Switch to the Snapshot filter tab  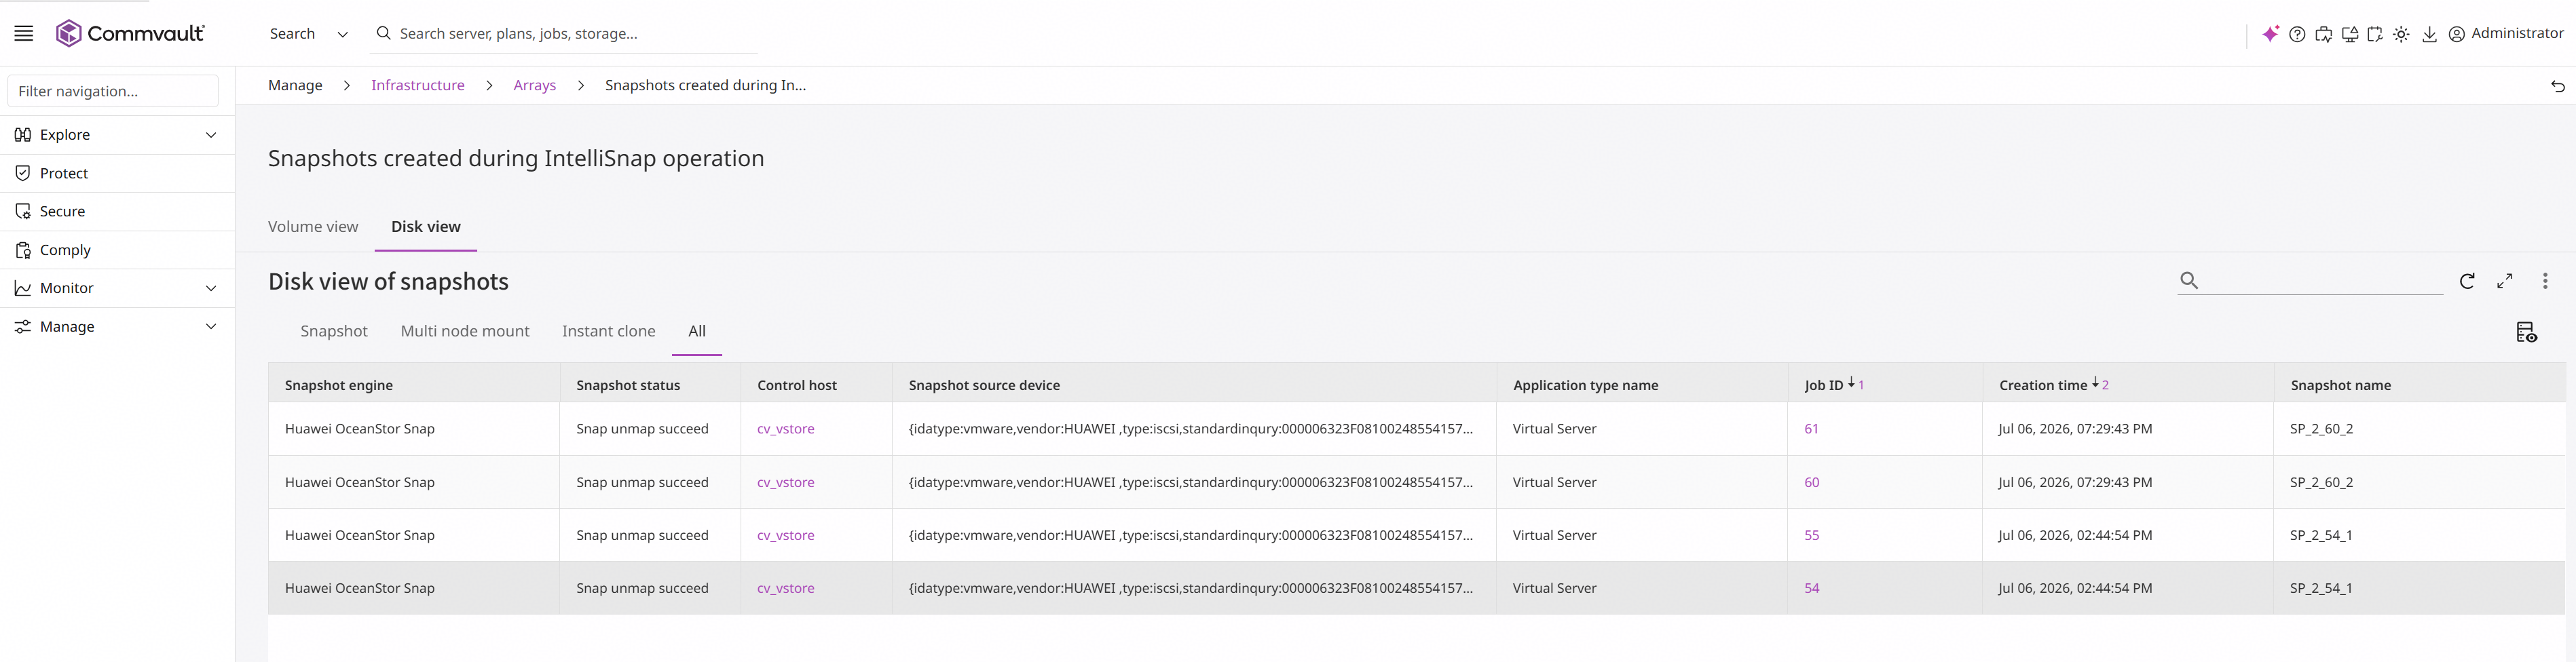click(x=334, y=331)
